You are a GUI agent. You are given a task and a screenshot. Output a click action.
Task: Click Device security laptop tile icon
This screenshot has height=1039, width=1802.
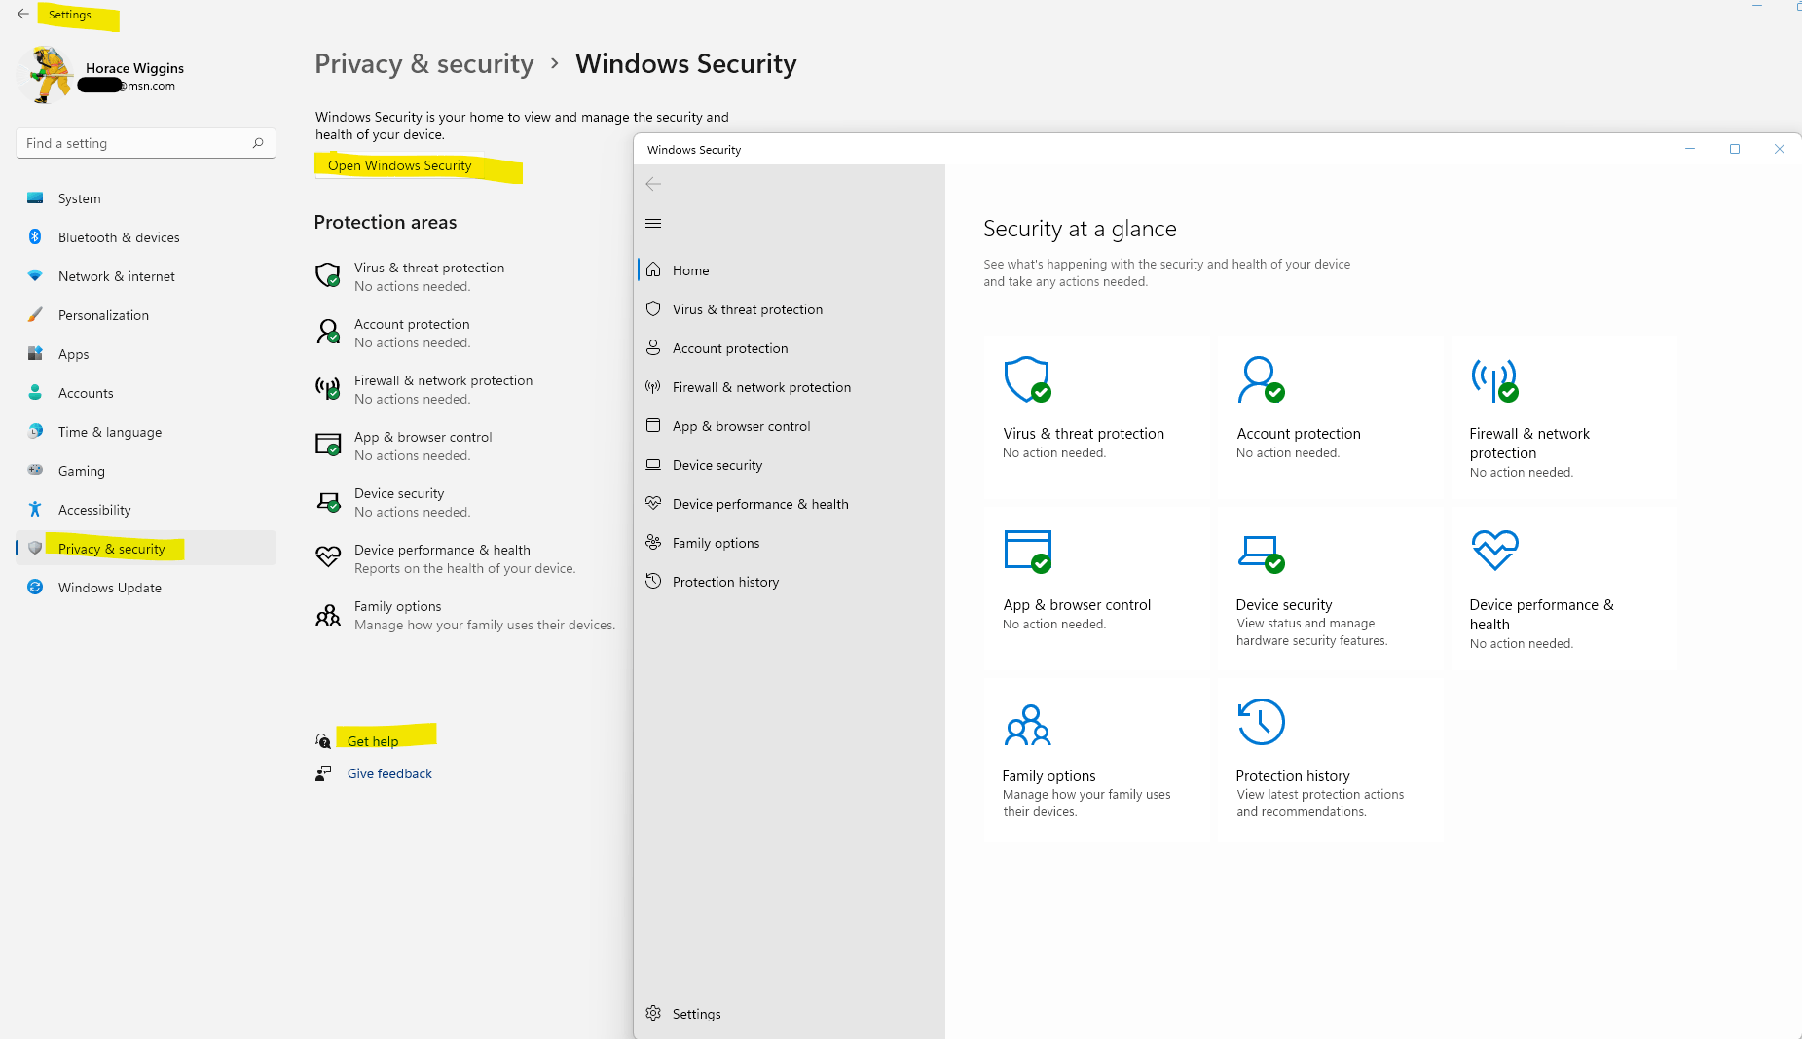(x=1261, y=554)
